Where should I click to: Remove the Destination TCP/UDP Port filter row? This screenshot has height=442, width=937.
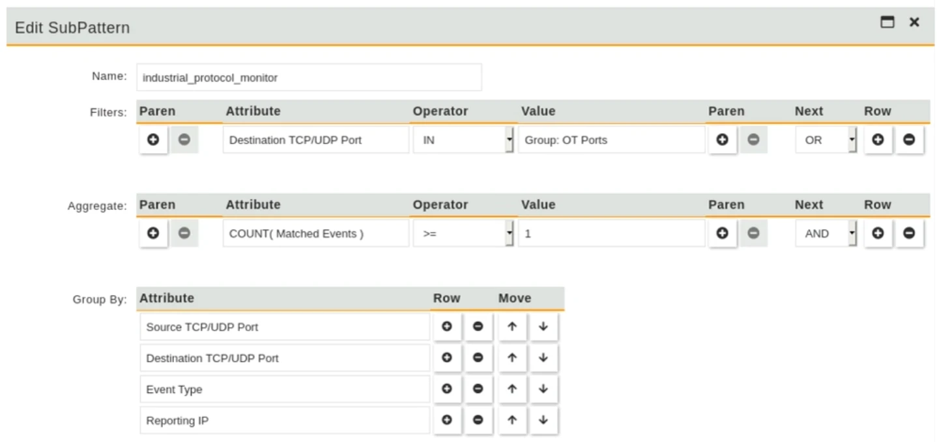click(909, 140)
